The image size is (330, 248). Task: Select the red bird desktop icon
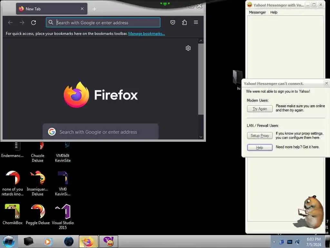point(13,183)
